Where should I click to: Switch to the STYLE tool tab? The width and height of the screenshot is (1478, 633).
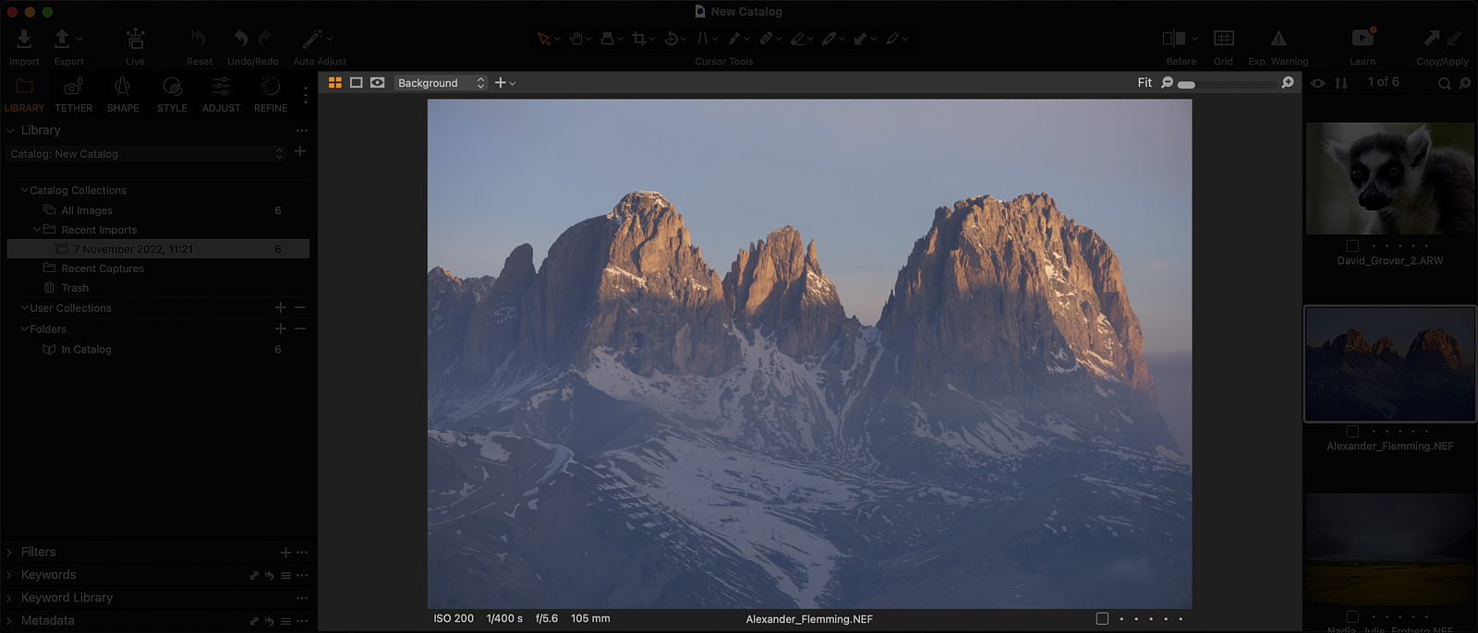point(172,95)
